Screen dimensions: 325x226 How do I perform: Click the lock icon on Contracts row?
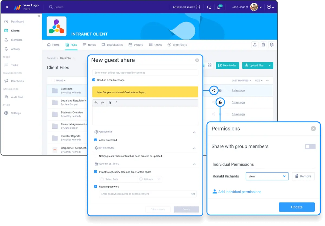220,90
